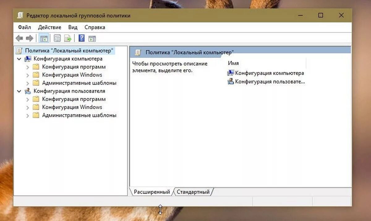Click Конфигурация компьютера computer icon in tree
The height and width of the screenshot is (221, 371).
point(28,59)
